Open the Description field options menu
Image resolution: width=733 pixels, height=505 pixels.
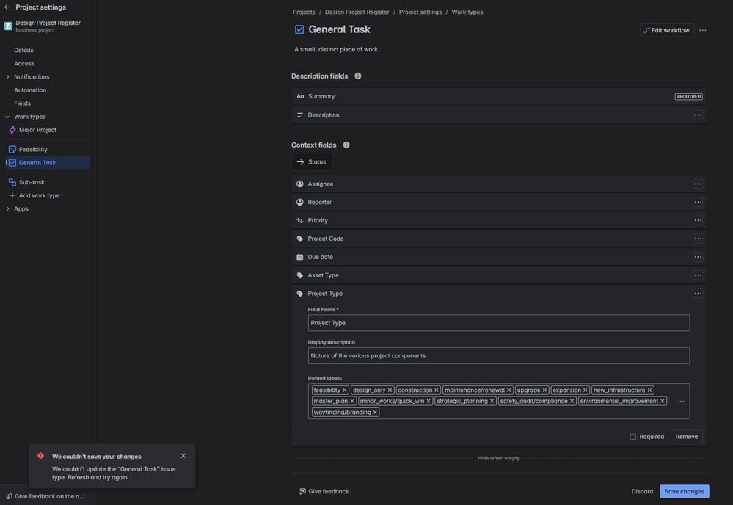coord(698,115)
